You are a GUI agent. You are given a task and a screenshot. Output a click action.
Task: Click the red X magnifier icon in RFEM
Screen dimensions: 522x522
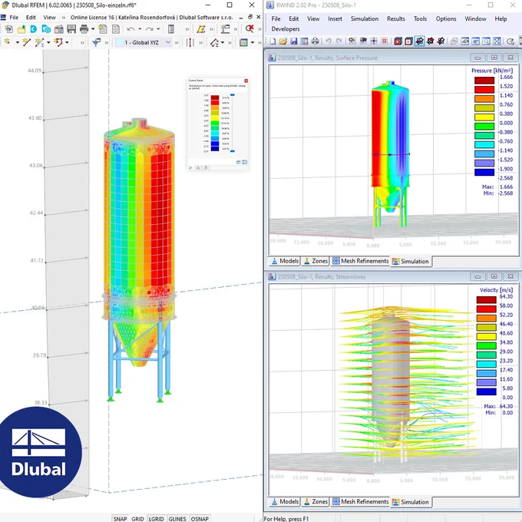coord(249,29)
